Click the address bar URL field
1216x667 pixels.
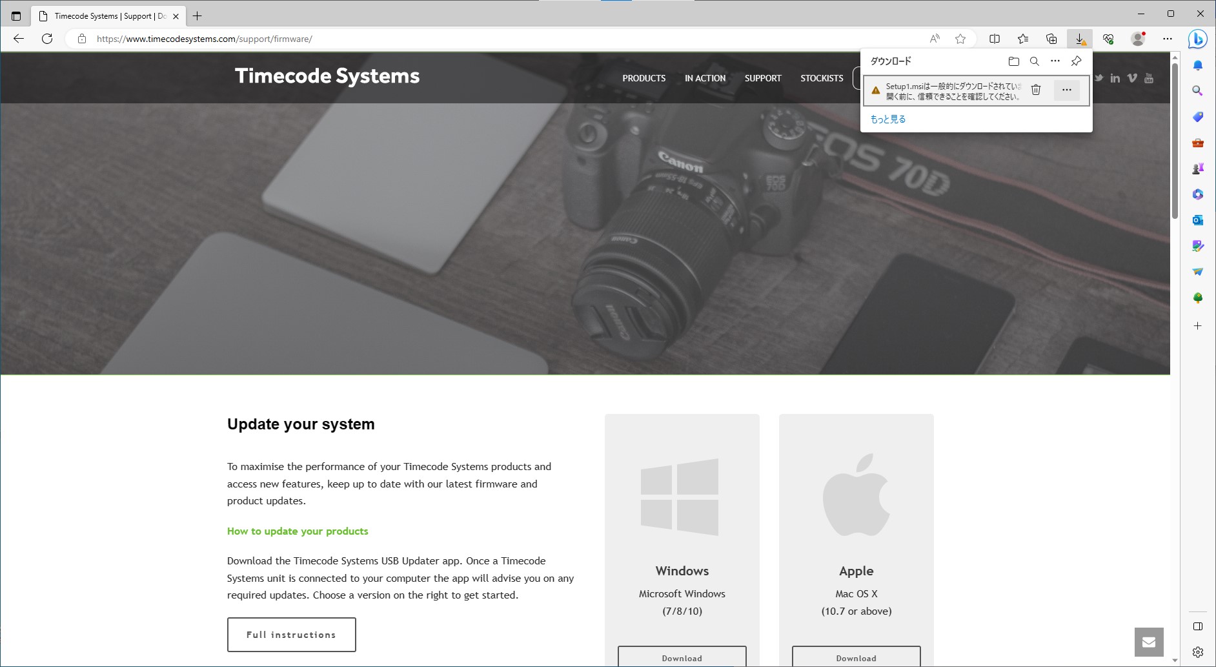click(x=503, y=39)
